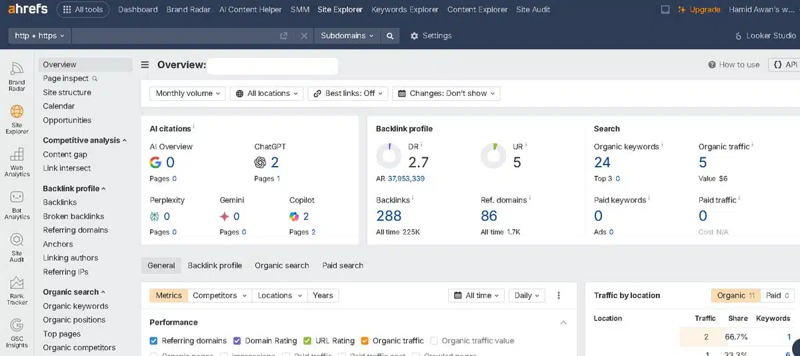Open Web Analytics in left icon rail

tap(17, 162)
